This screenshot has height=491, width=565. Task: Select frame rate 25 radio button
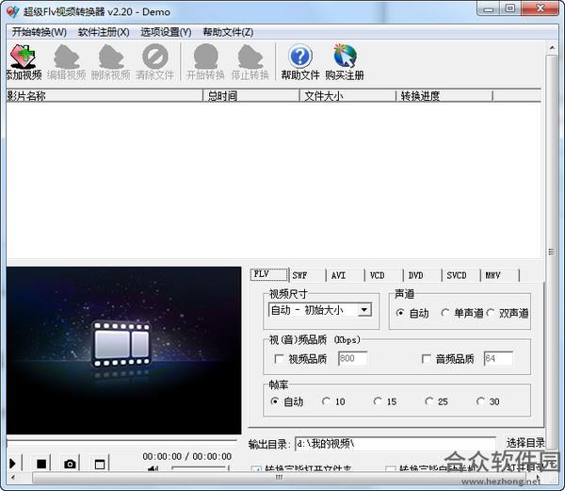pos(428,401)
